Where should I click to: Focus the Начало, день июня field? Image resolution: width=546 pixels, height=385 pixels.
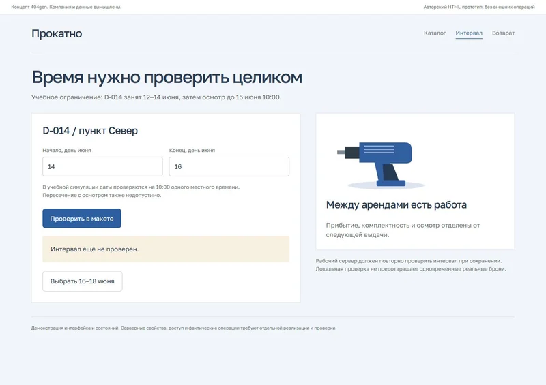(x=102, y=166)
